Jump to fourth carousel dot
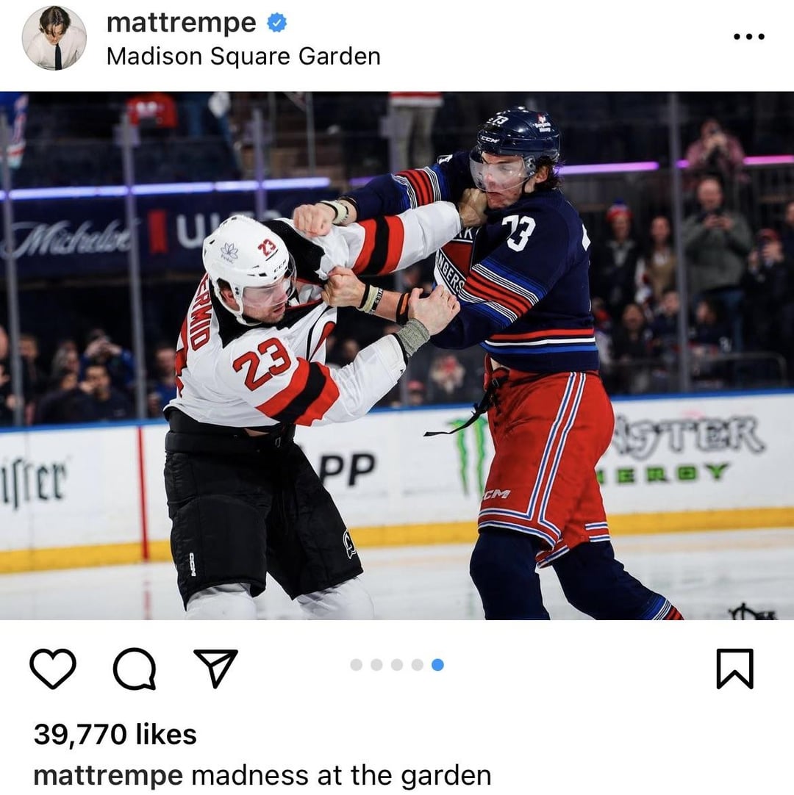The width and height of the screenshot is (794, 795). pos(417,665)
